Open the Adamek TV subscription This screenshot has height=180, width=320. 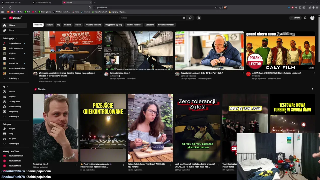point(14,63)
